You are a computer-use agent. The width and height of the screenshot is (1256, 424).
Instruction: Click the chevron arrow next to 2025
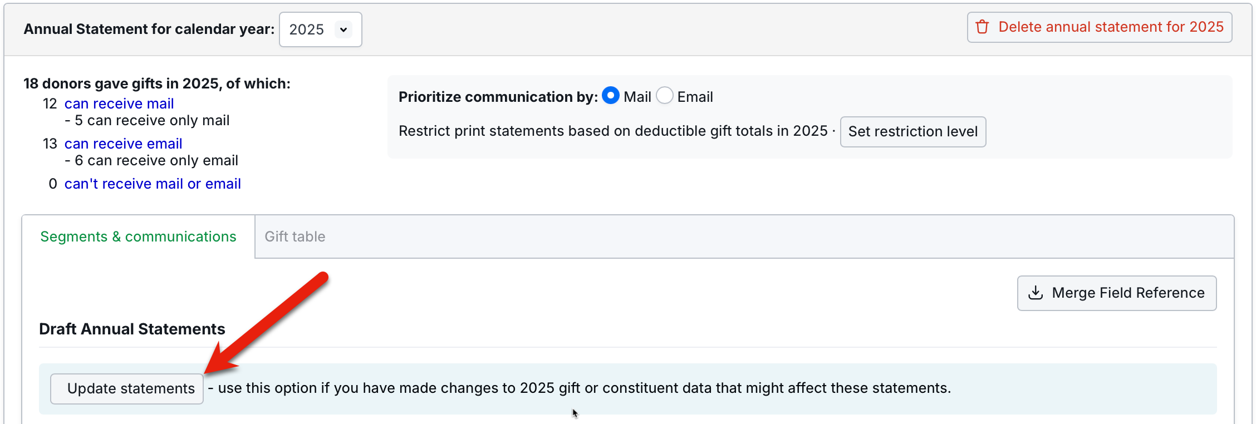[344, 29]
